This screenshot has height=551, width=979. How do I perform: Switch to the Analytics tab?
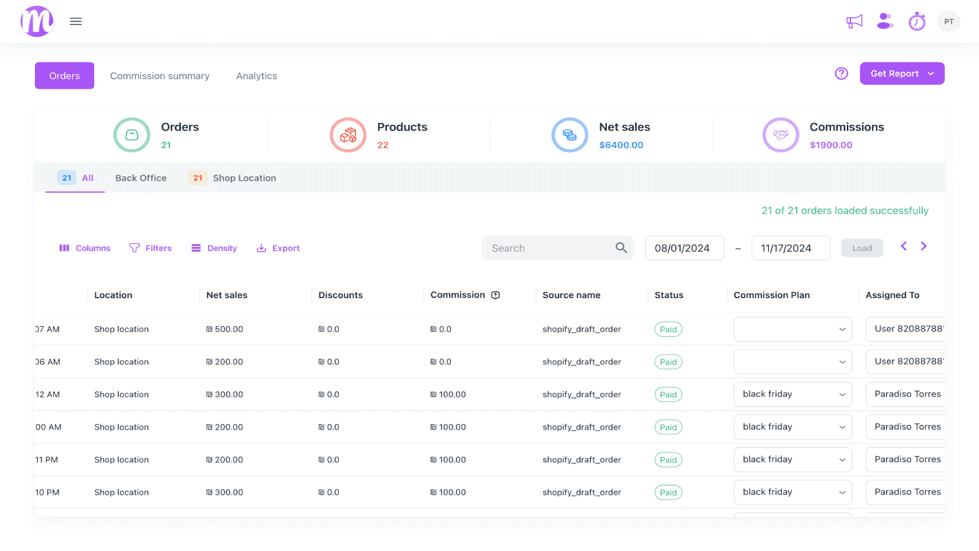256,76
